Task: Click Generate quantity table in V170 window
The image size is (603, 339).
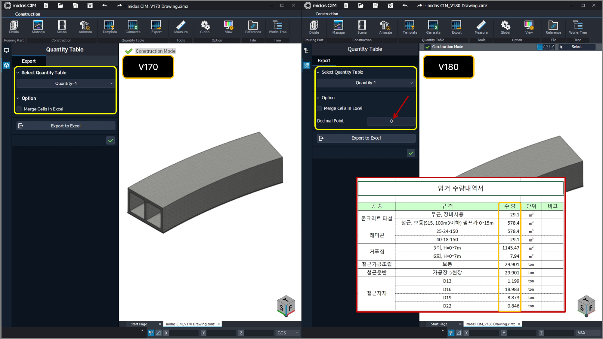Action: pyautogui.click(x=133, y=27)
